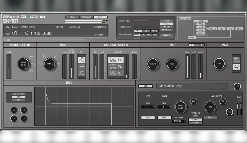247x143 pixels.
Task: Turn portamento ON
Action: click(146, 31)
